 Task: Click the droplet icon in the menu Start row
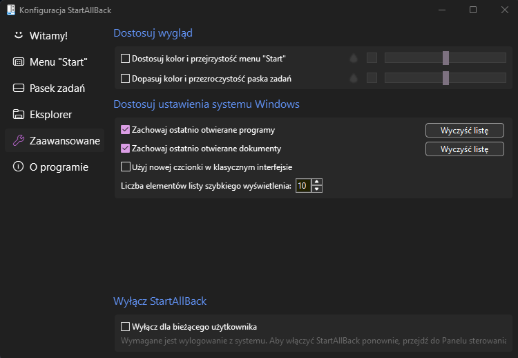354,58
